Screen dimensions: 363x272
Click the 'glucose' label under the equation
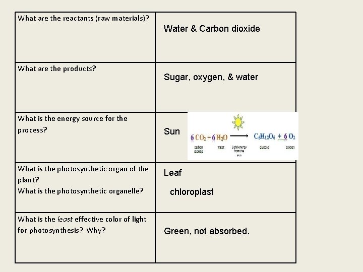[264, 148]
